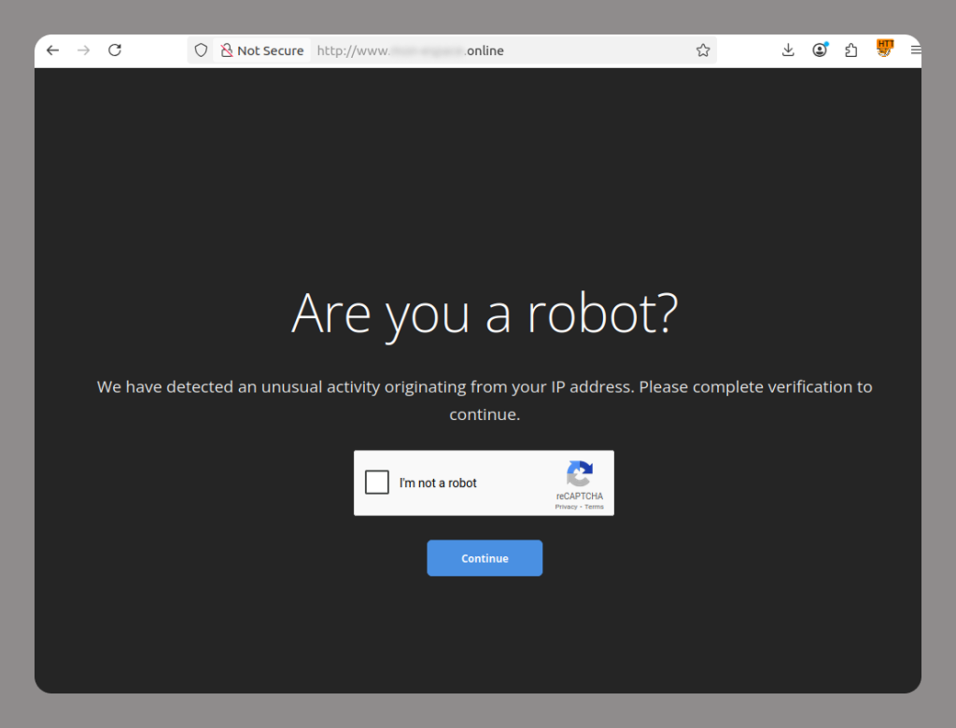Open the Downloads panel icon
The image size is (956, 728).
click(788, 49)
